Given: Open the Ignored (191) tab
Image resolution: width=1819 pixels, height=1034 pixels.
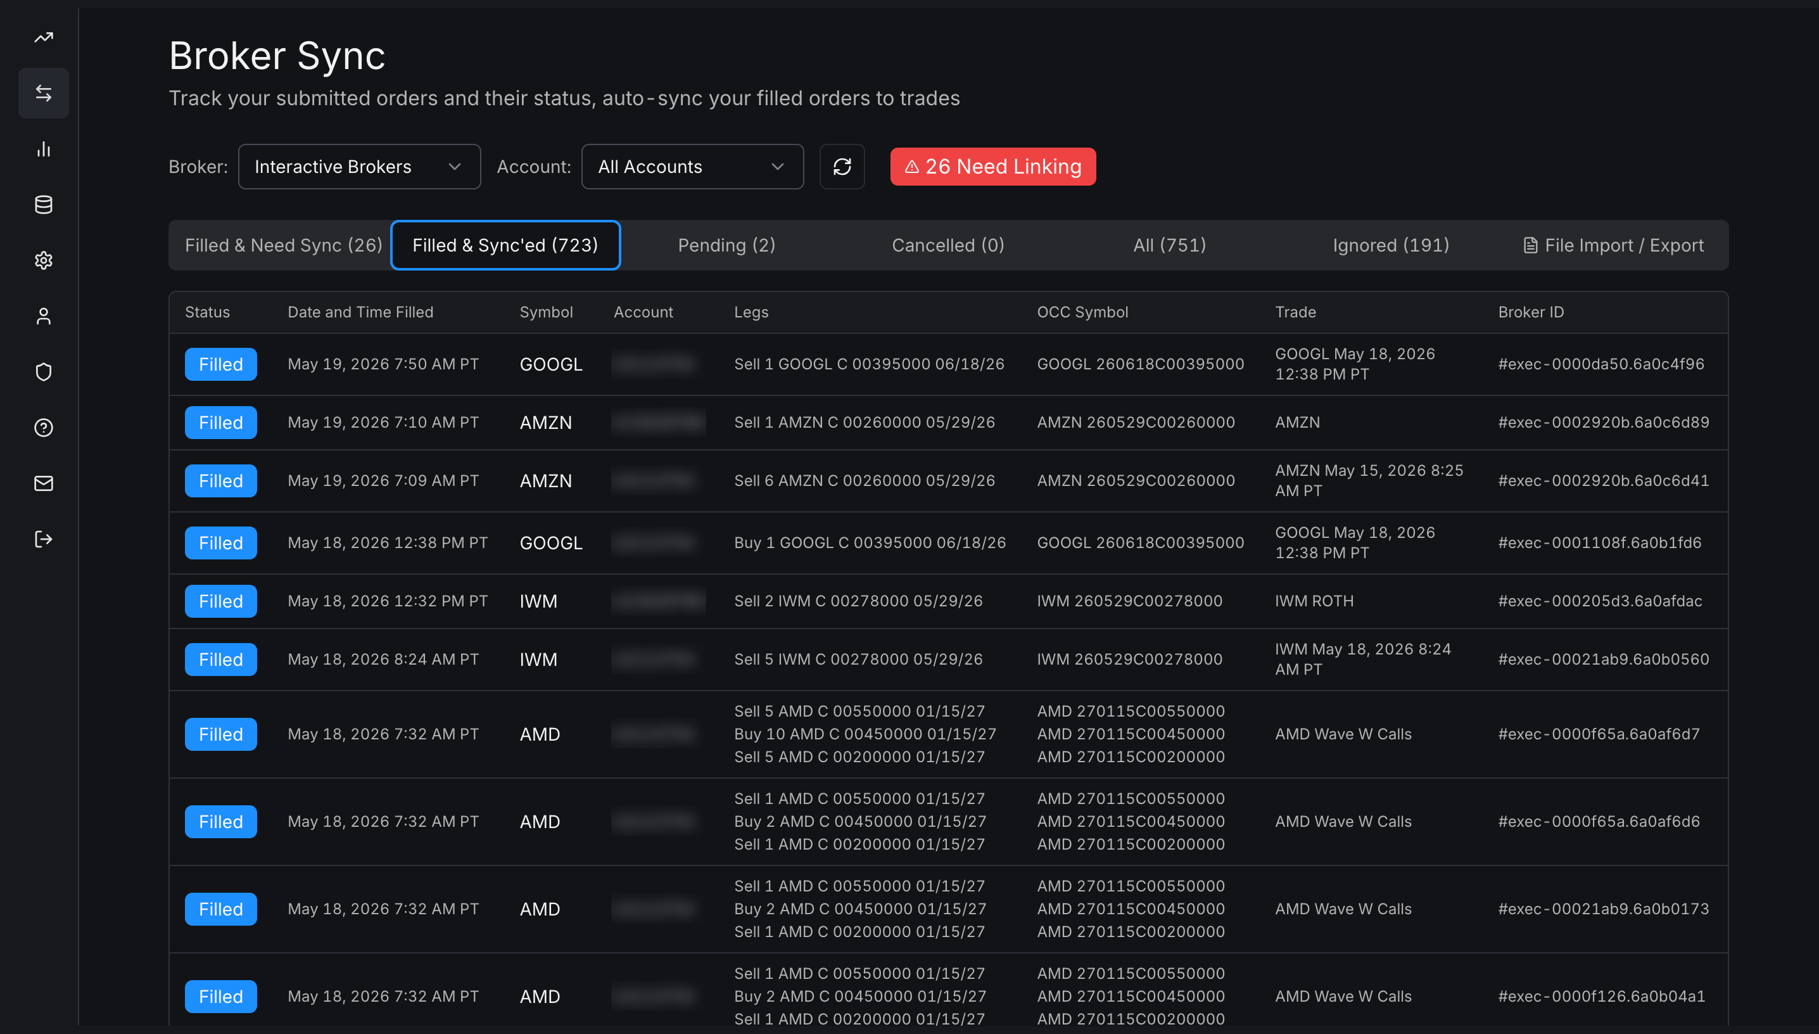Looking at the screenshot, I should click(1391, 245).
